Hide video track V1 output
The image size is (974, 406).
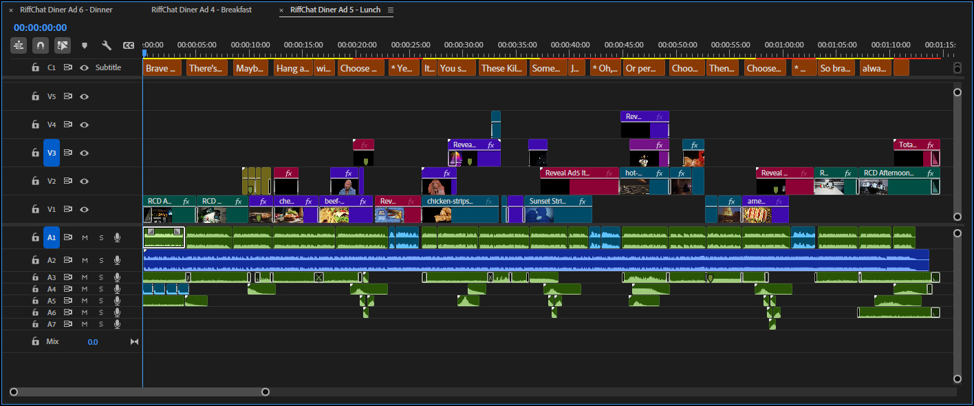coord(85,209)
